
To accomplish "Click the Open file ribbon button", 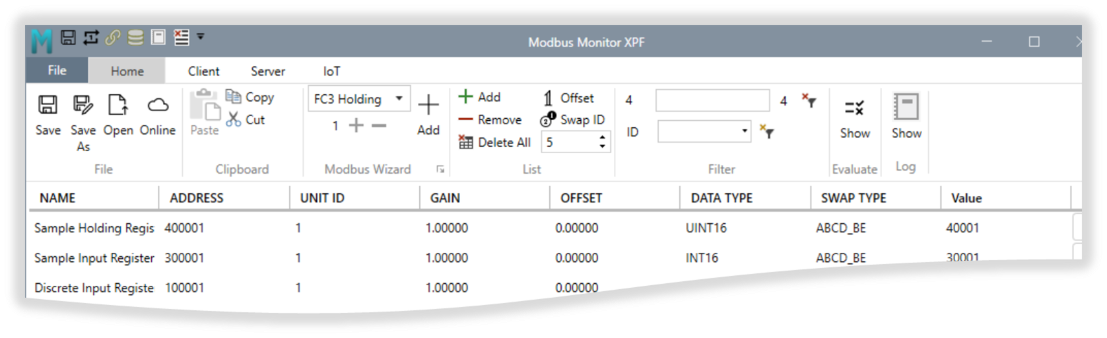I will click(x=118, y=116).
